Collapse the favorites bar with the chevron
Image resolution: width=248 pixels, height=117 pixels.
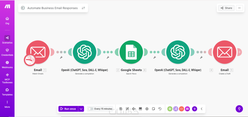[202, 109]
